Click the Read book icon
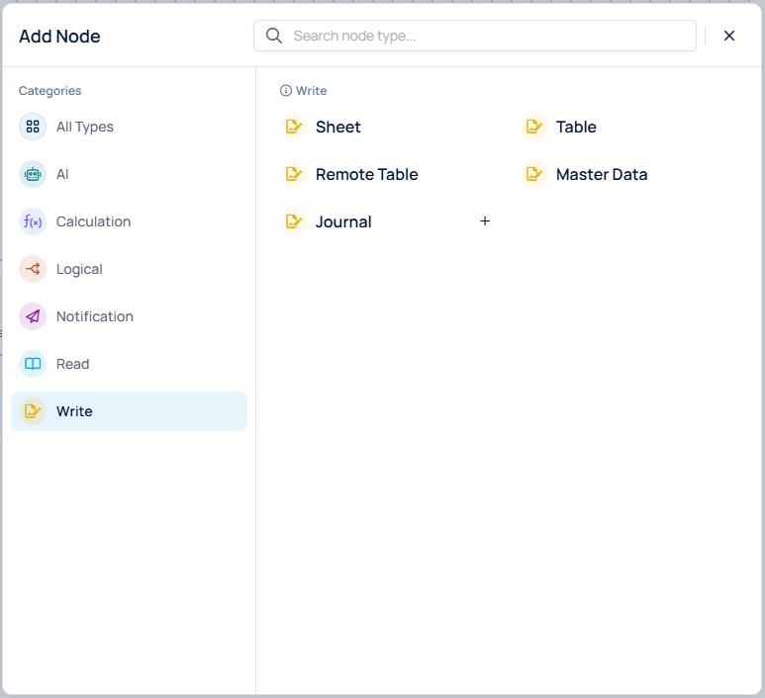The width and height of the screenshot is (765, 698). (33, 364)
